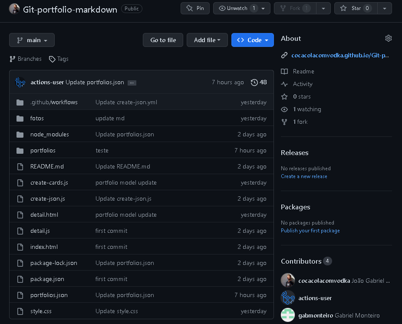The height and width of the screenshot is (324, 402).
Task: Click the style.css file icon
Action: [x=20, y=311]
